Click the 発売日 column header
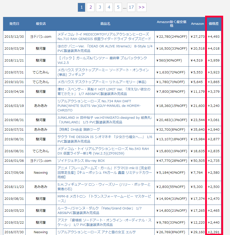230x235 pixels. coord(14,24)
